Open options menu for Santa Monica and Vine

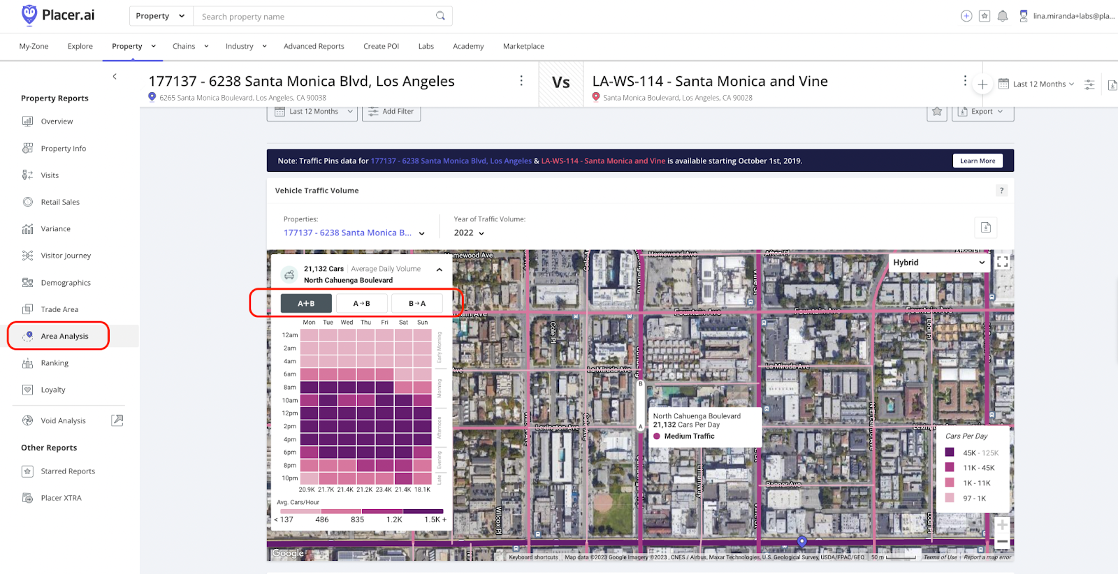965,81
